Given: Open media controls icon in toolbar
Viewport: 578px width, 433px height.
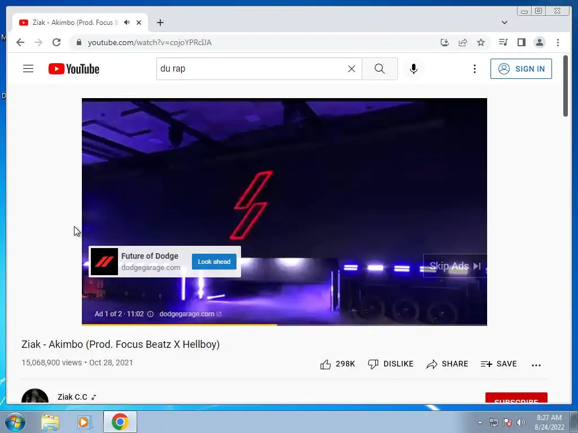Looking at the screenshot, I should point(503,42).
